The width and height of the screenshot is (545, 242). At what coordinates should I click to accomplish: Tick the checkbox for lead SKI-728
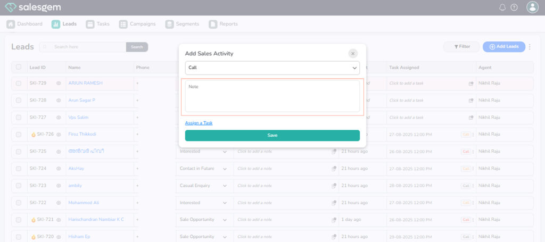(x=19, y=101)
